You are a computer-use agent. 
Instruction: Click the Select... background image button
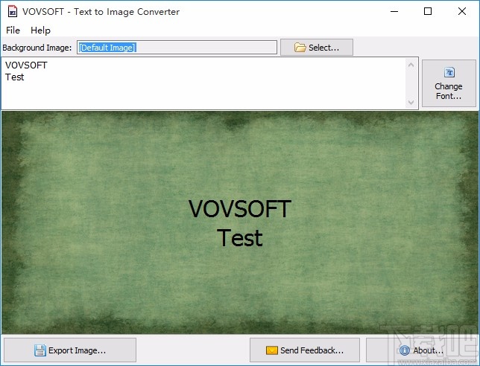click(317, 48)
